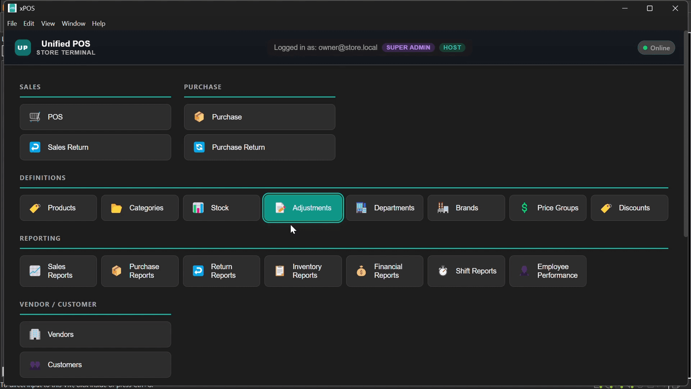
Task: Open the Help menu
Action: click(x=99, y=23)
